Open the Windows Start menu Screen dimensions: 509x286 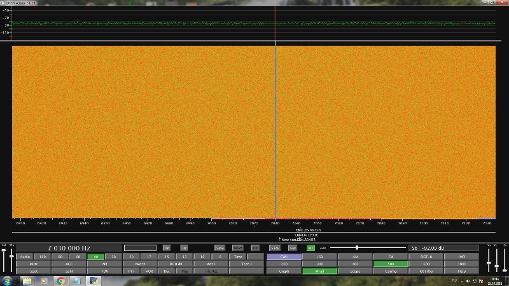[x=6, y=280]
